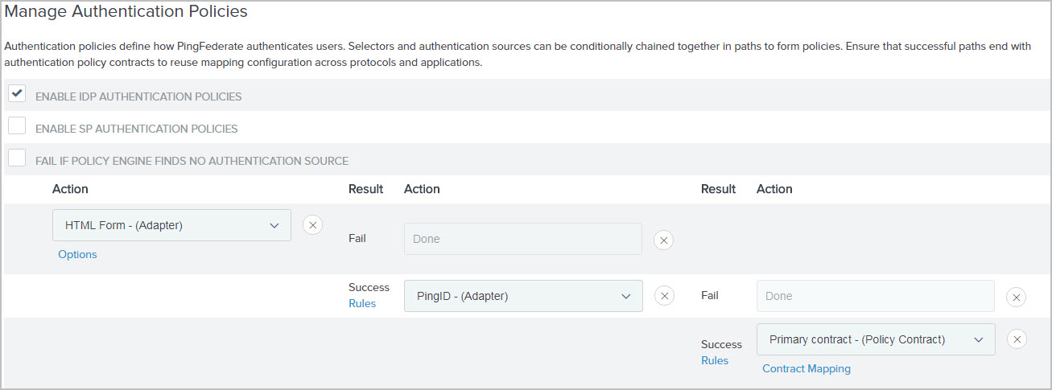Expand the PingID - (Adapter) dropdown
This screenshot has width=1052, height=390.
click(x=523, y=296)
